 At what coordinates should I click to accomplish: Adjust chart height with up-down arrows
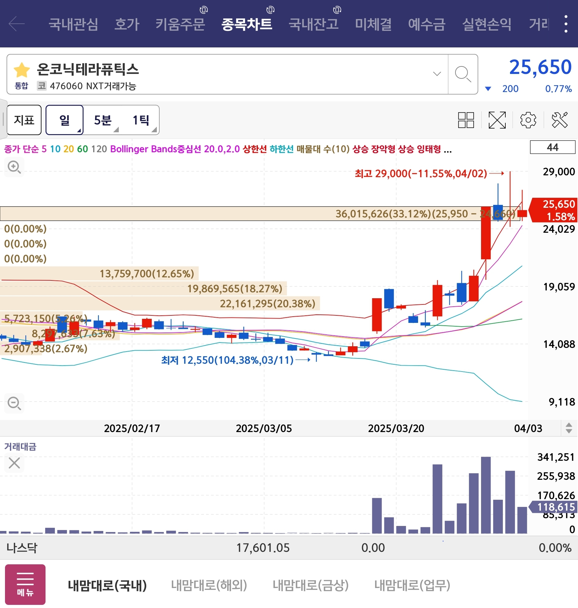tap(569, 428)
